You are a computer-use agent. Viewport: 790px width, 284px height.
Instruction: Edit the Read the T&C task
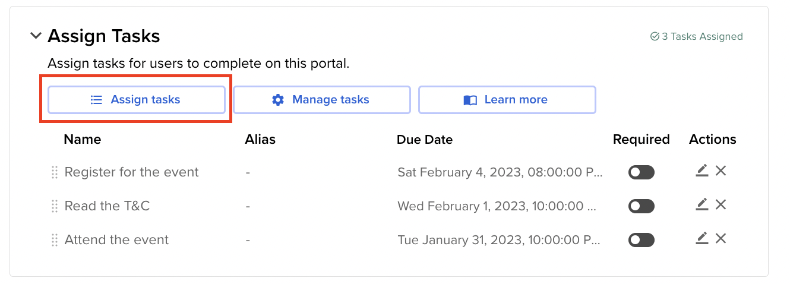pyautogui.click(x=701, y=205)
